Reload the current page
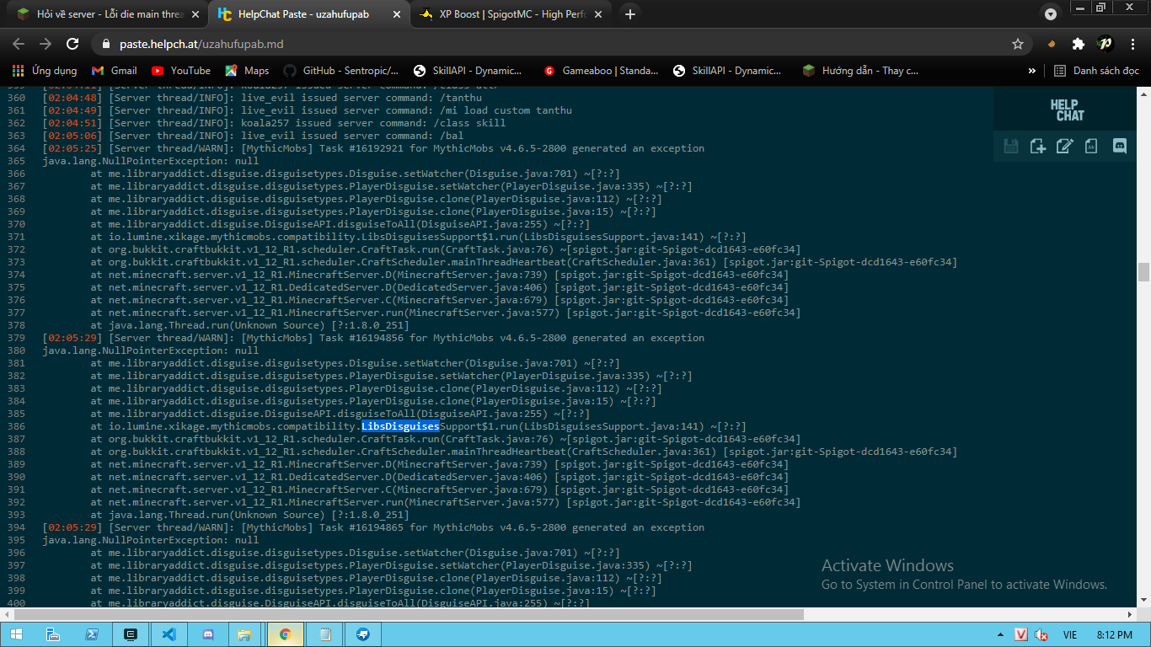1151x647 pixels. point(72,44)
